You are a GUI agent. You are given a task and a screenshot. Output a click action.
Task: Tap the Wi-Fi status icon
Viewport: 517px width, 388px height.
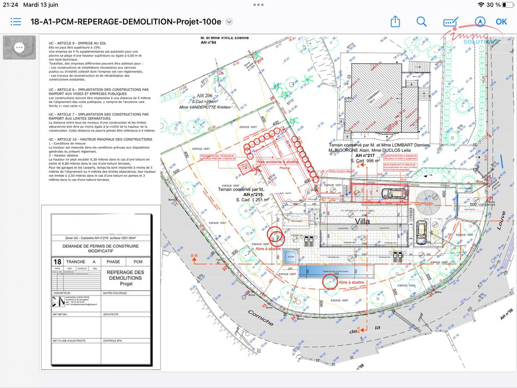pos(480,4)
